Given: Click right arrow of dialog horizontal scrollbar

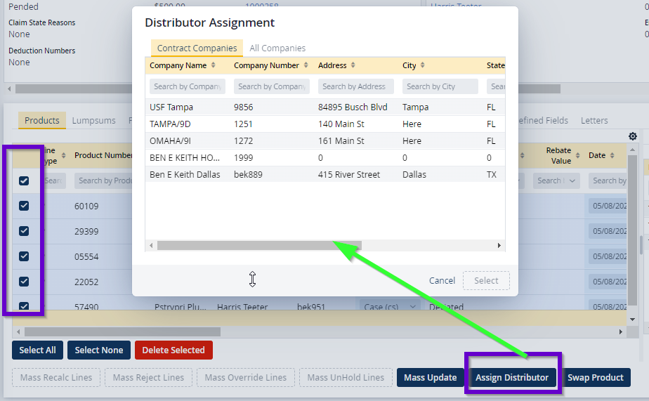Looking at the screenshot, I should [x=499, y=246].
